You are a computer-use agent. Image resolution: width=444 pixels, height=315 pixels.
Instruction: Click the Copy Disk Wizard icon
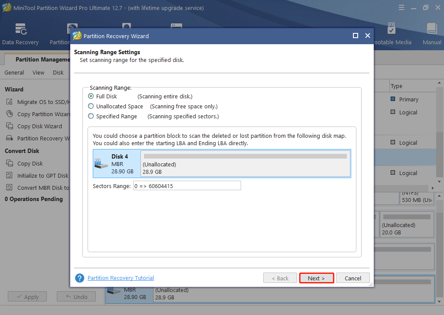pos(10,126)
